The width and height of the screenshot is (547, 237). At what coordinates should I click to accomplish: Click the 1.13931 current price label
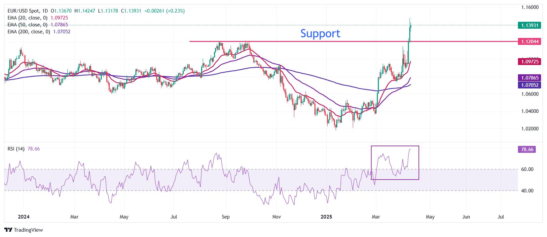[x=529, y=25]
